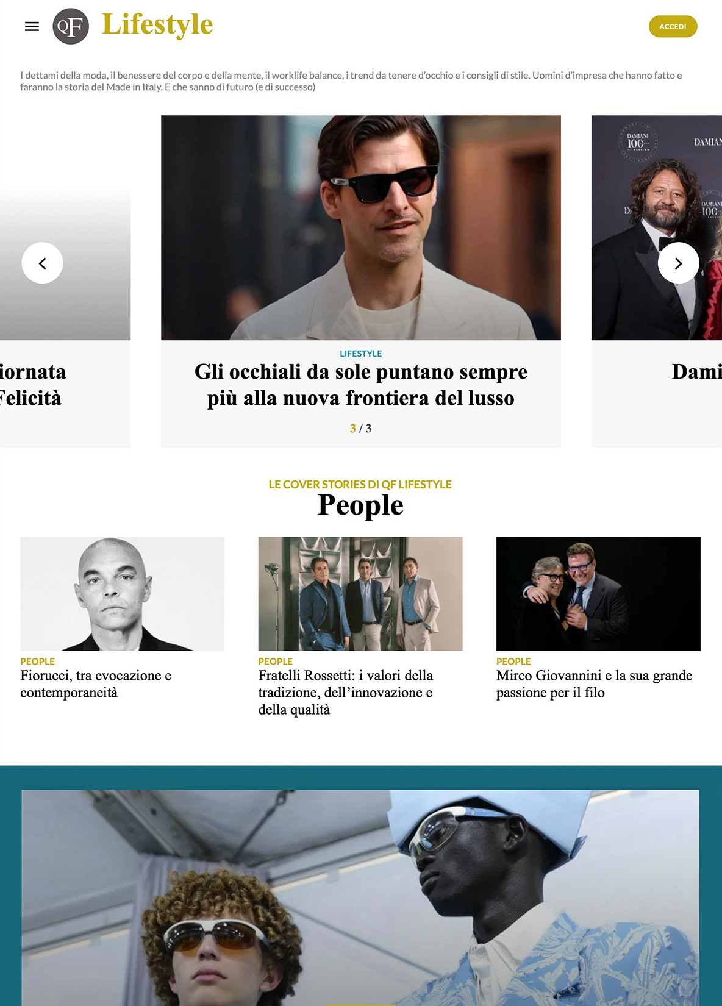Viewport: 722px width, 1006px height.
Task: Open the Damiani slide image
Action: point(657,227)
